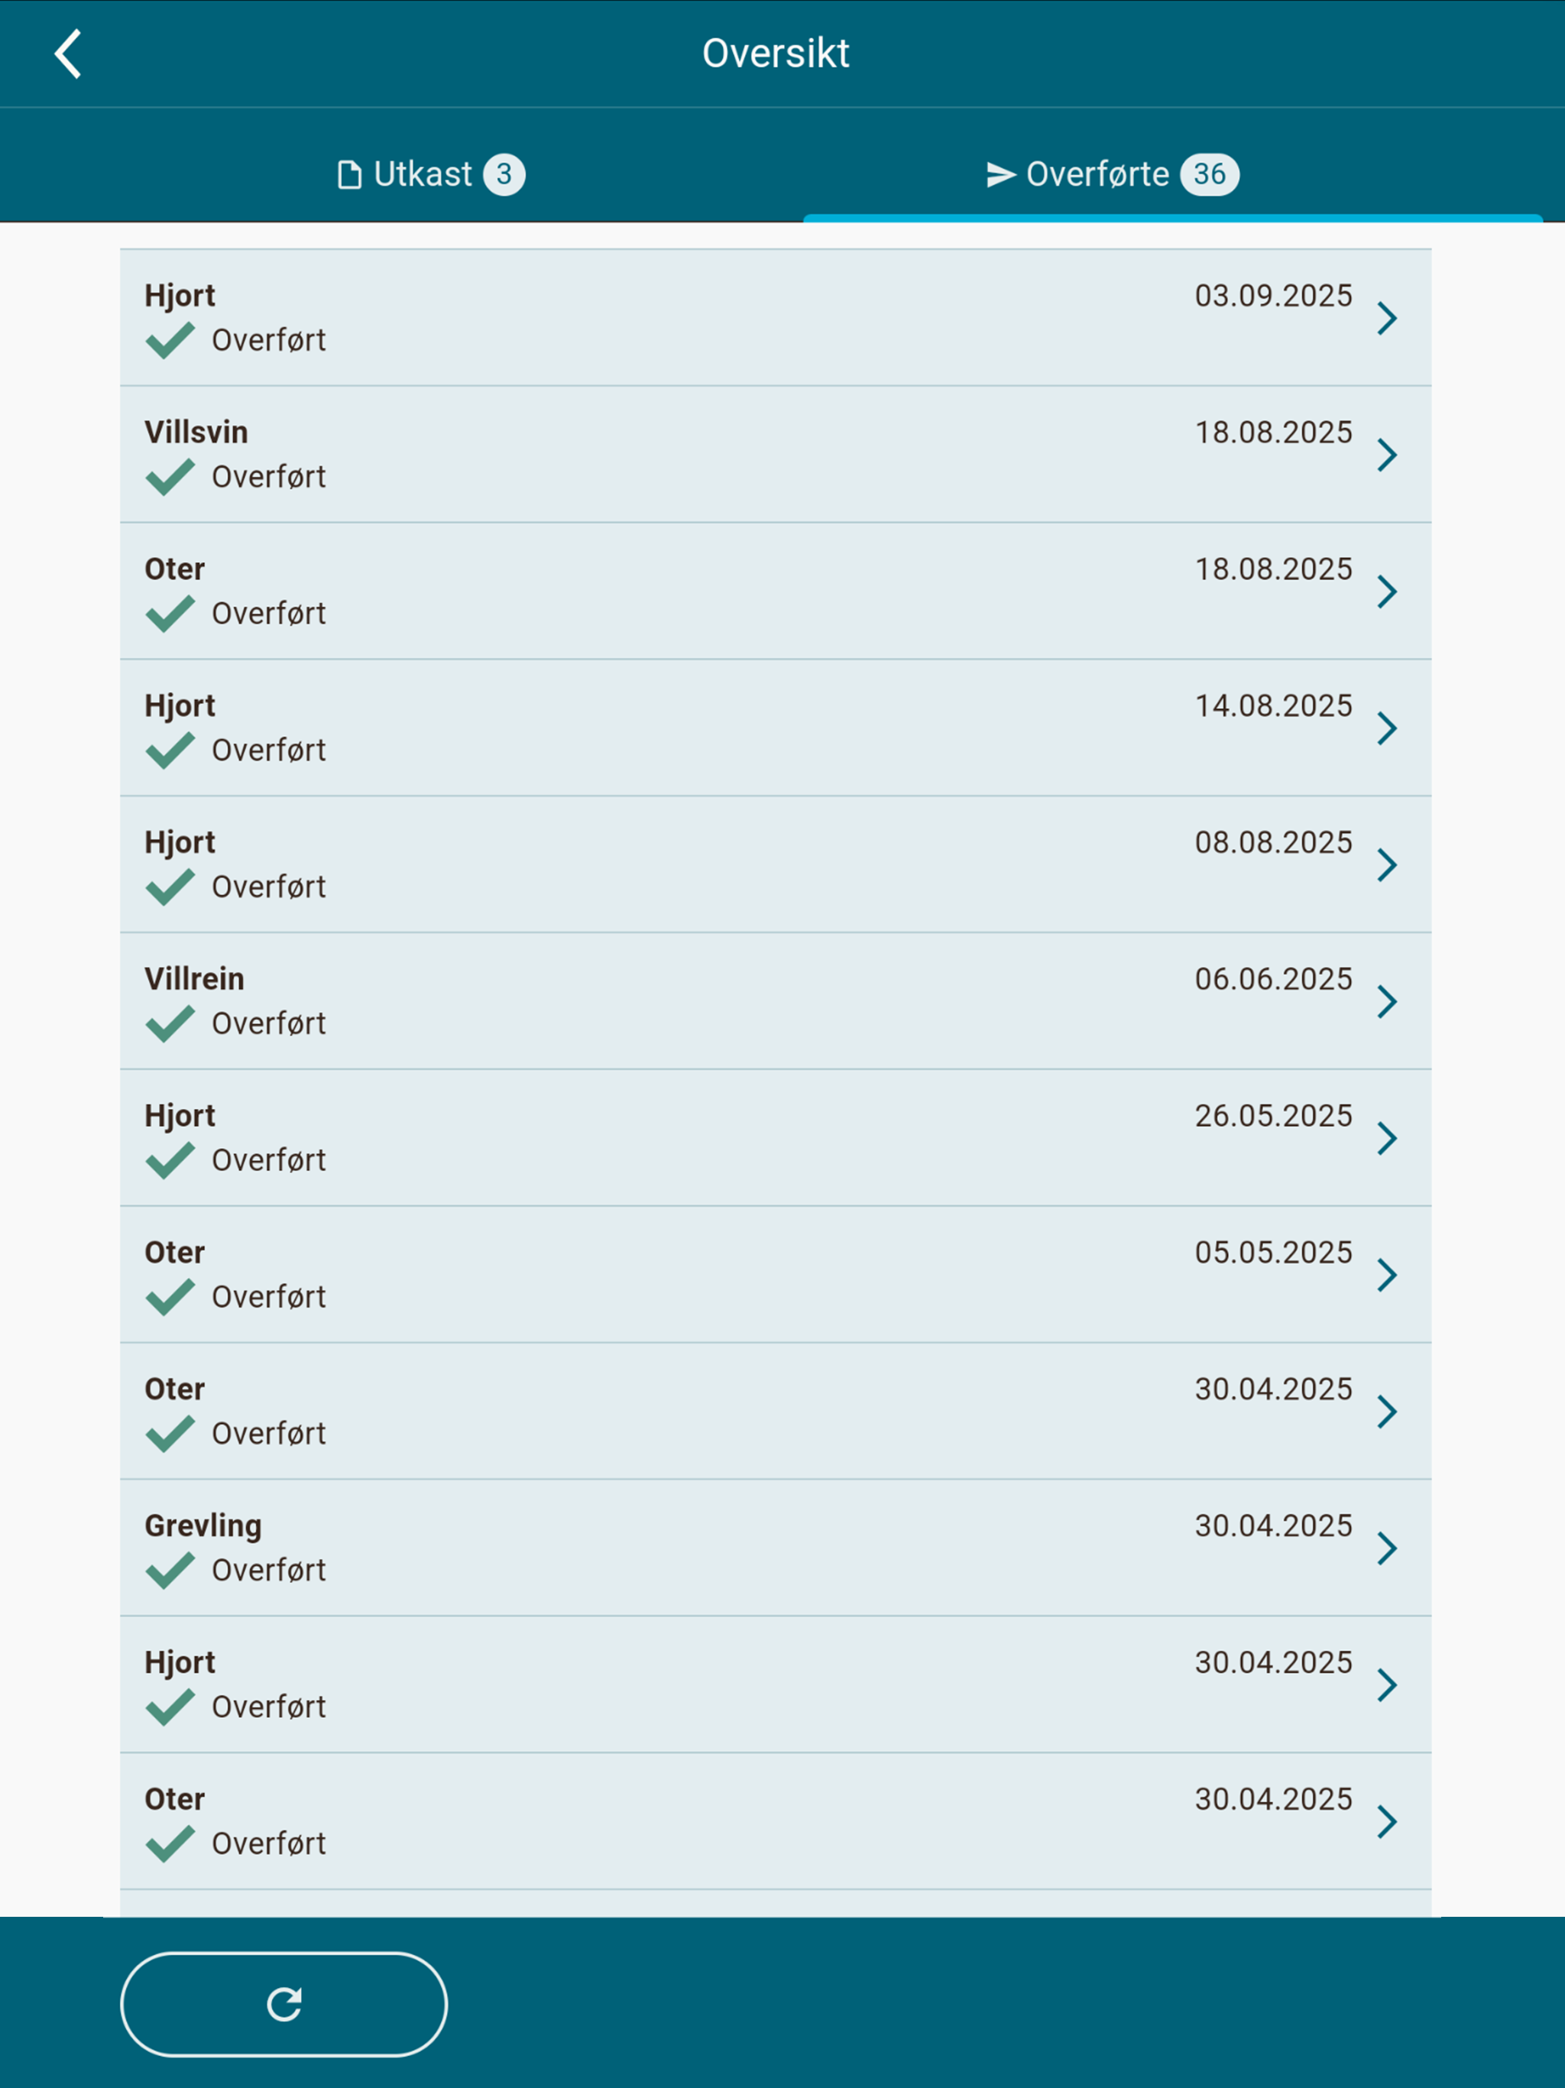Open details chevron for Villrein 06.06.2025
The width and height of the screenshot is (1565, 2088).
(1387, 1001)
